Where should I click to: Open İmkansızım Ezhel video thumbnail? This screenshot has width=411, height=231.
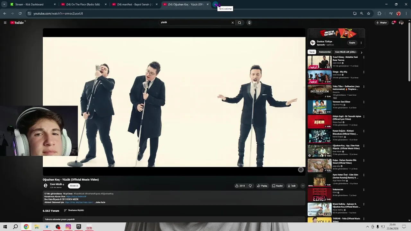point(319,195)
